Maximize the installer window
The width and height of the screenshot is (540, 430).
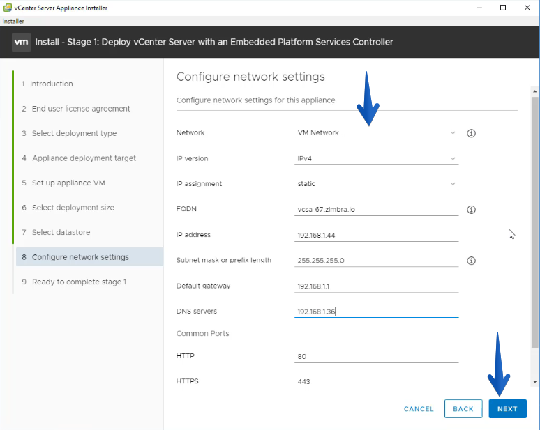coord(503,8)
